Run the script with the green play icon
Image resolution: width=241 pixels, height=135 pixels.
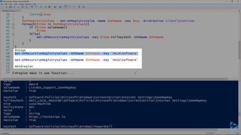point(41,7)
